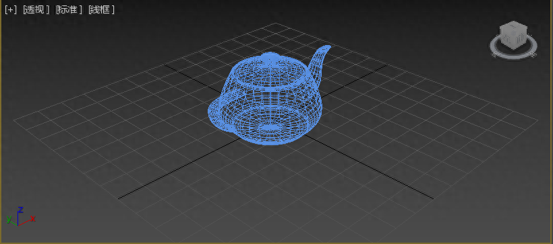Open the 透视 point-of-view viewport menu
The width and height of the screenshot is (553, 244).
click(36, 10)
